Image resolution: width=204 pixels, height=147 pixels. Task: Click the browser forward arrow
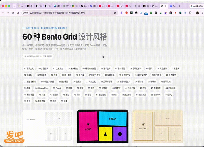(8, 13)
